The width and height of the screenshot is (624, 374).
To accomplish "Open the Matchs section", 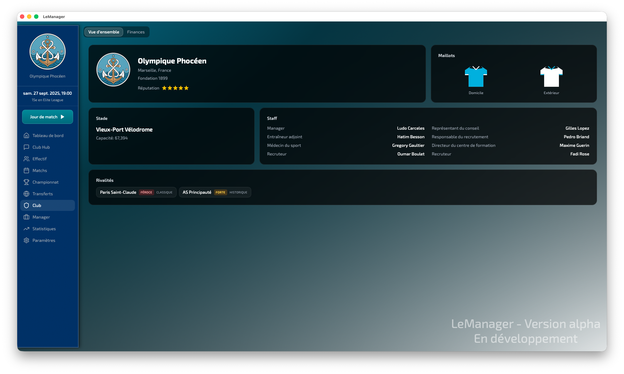I will tap(48, 170).
